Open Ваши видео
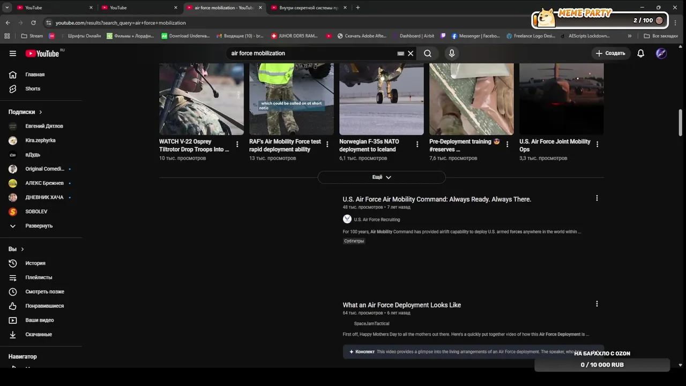 tap(41, 320)
